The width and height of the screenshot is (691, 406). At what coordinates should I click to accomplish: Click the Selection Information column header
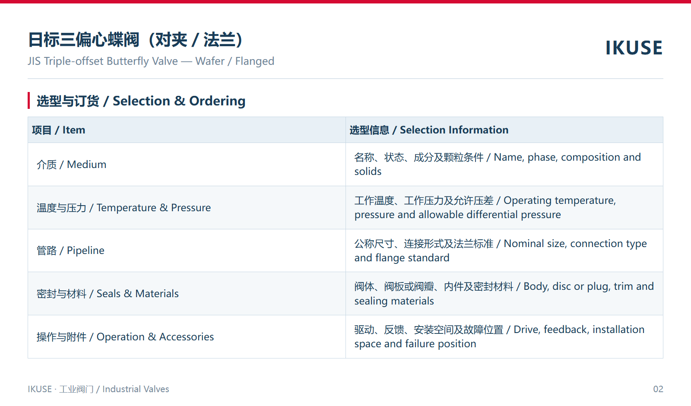click(x=504, y=130)
